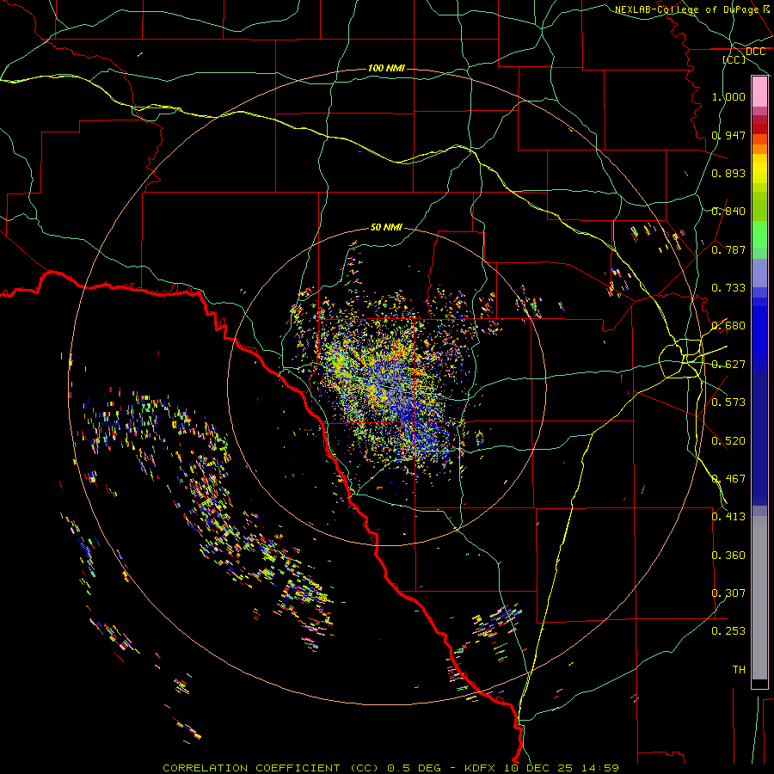
Task: Pick the dark navy color bar segment
Action: 759,439
